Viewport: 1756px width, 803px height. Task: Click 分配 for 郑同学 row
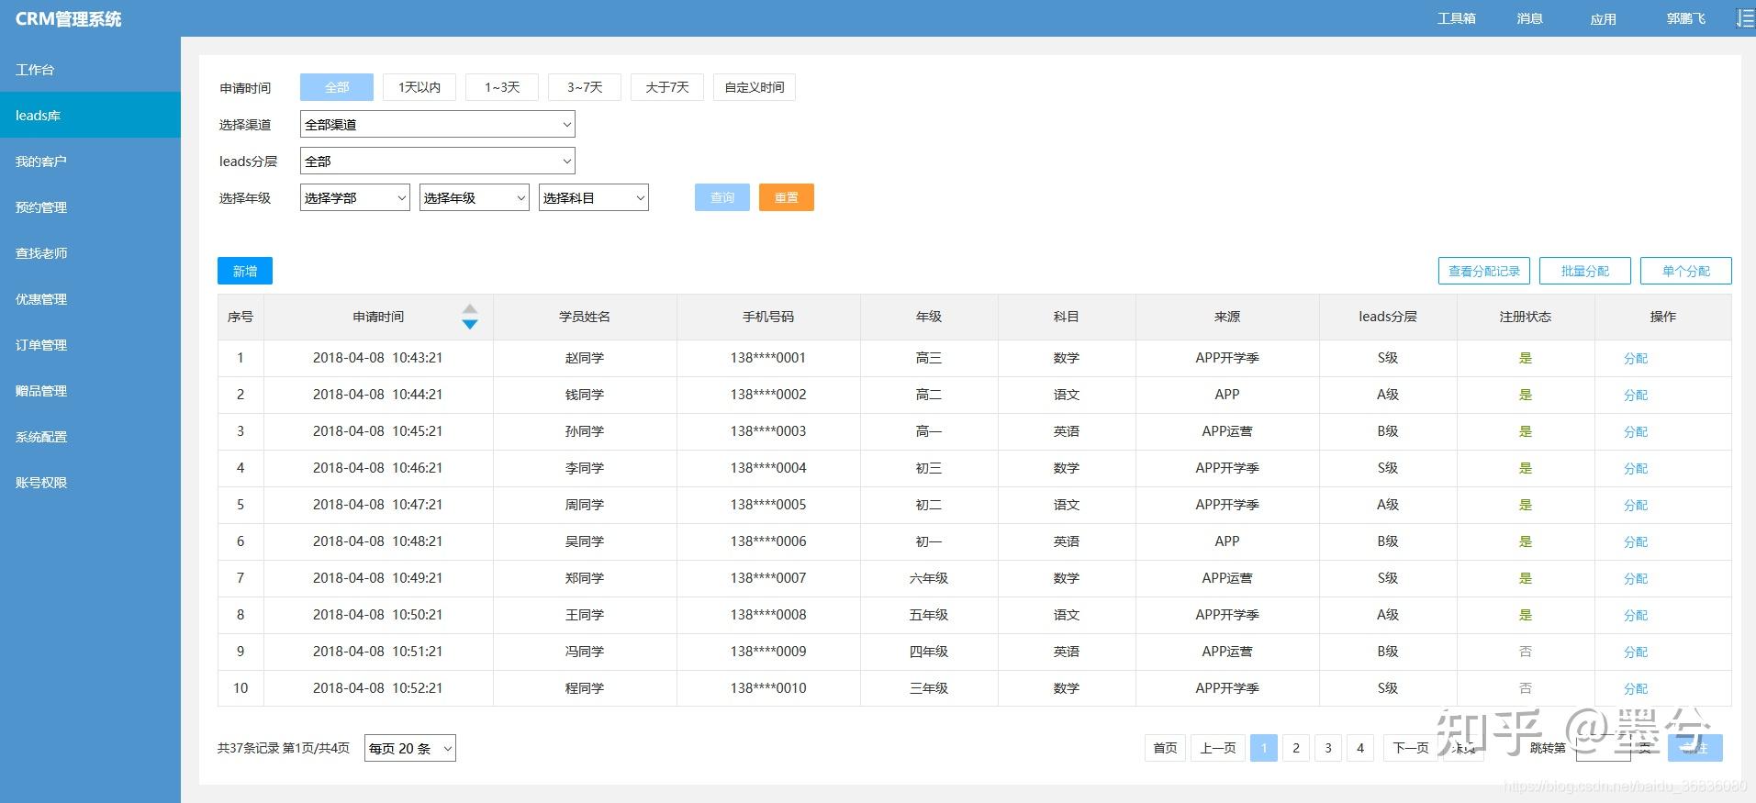[x=1636, y=578]
